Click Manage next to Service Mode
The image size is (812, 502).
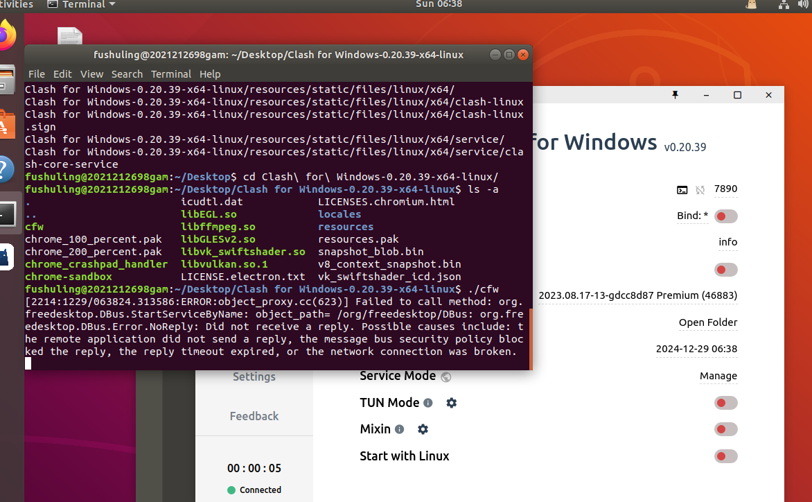tap(718, 376)
